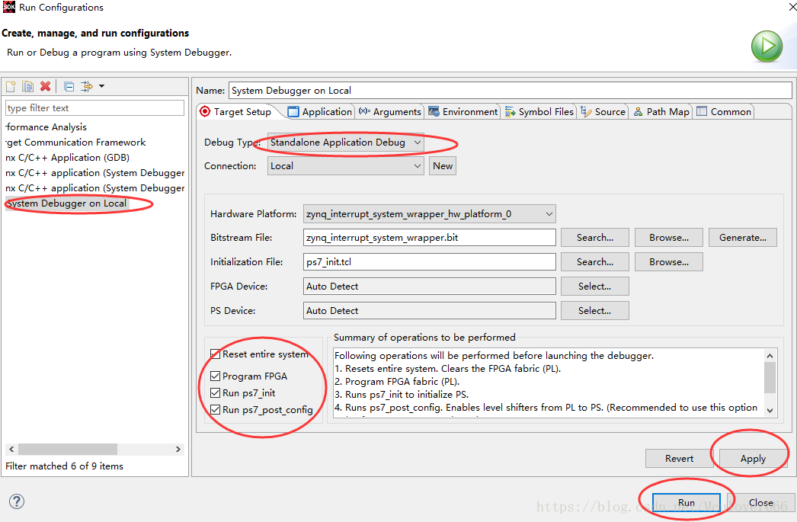Click Search for Initialization File
Image resolution: width=797 pixels, height=522 pixels.
click(x=594, y=262)
